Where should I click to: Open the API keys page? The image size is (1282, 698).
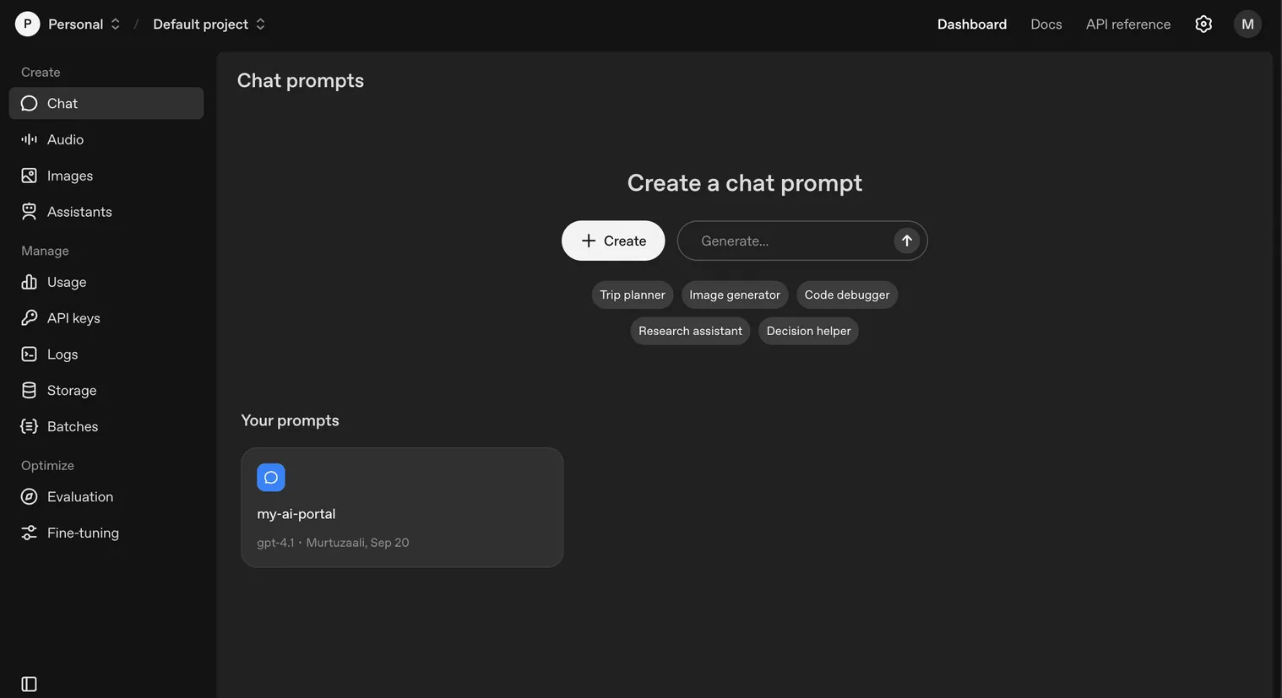(73, 318)
